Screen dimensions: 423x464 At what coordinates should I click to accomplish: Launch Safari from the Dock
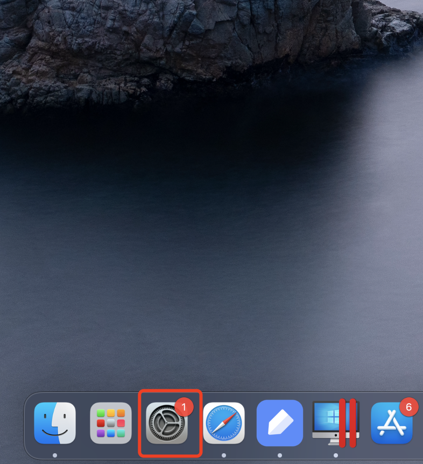[224, 423]
